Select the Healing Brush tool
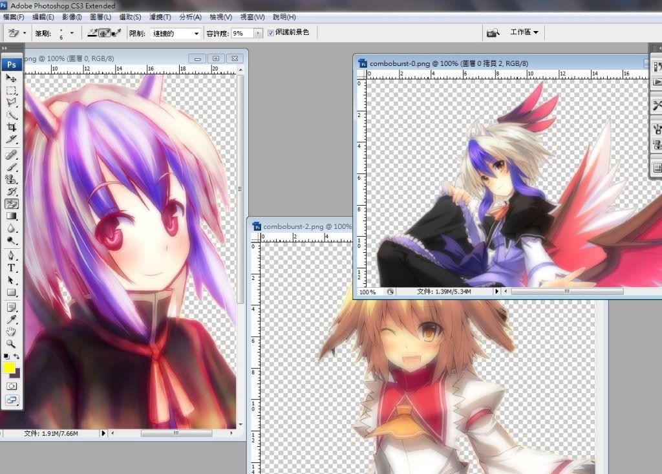The image size is (662, 474). coord(11,155)
